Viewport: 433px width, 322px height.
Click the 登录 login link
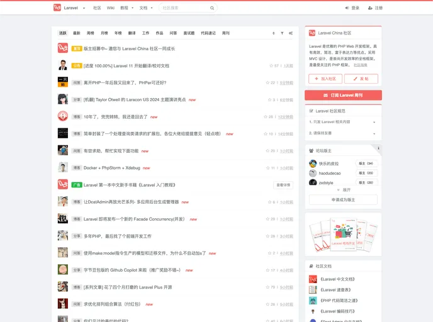click(x=352, y=8)
